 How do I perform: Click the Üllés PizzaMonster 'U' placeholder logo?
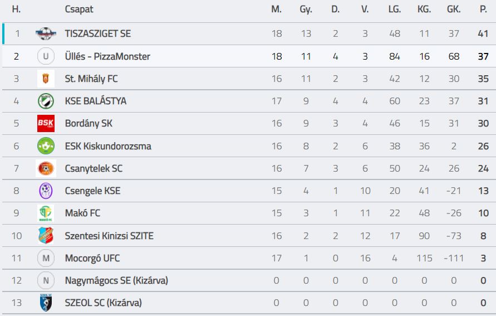click(46, 56)
